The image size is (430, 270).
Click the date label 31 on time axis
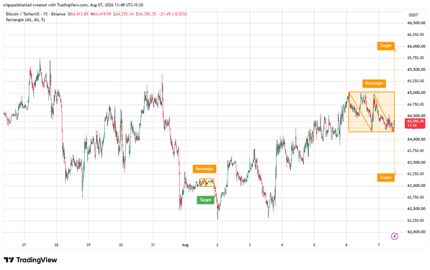[153, 245]
